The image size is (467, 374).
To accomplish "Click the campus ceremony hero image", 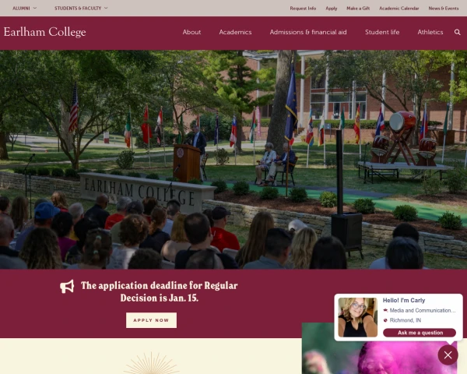I will tap(233, 160).
